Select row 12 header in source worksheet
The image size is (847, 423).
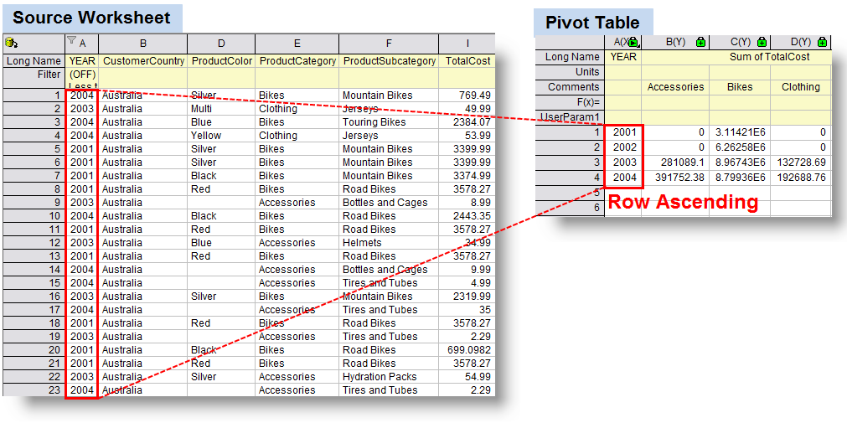pos(34,243)
